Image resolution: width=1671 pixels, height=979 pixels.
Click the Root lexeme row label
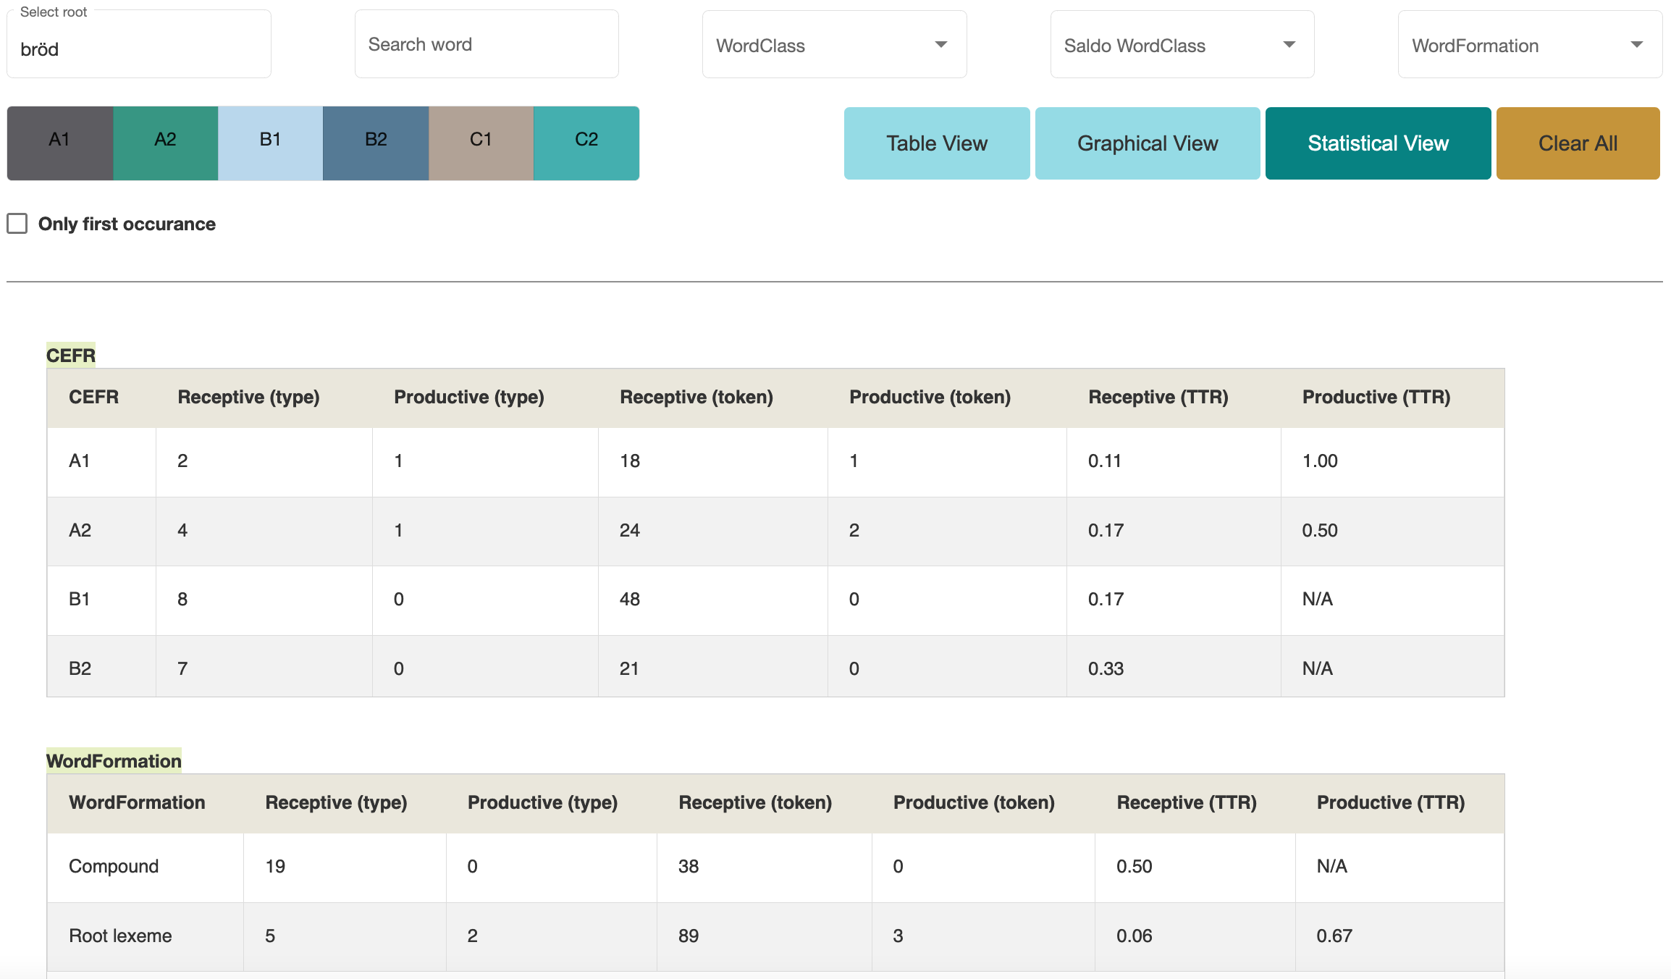[x=120, y=936]
